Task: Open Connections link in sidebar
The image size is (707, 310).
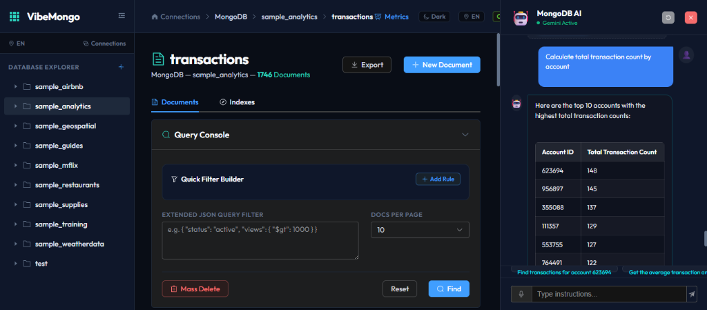Action: point(104,43)
